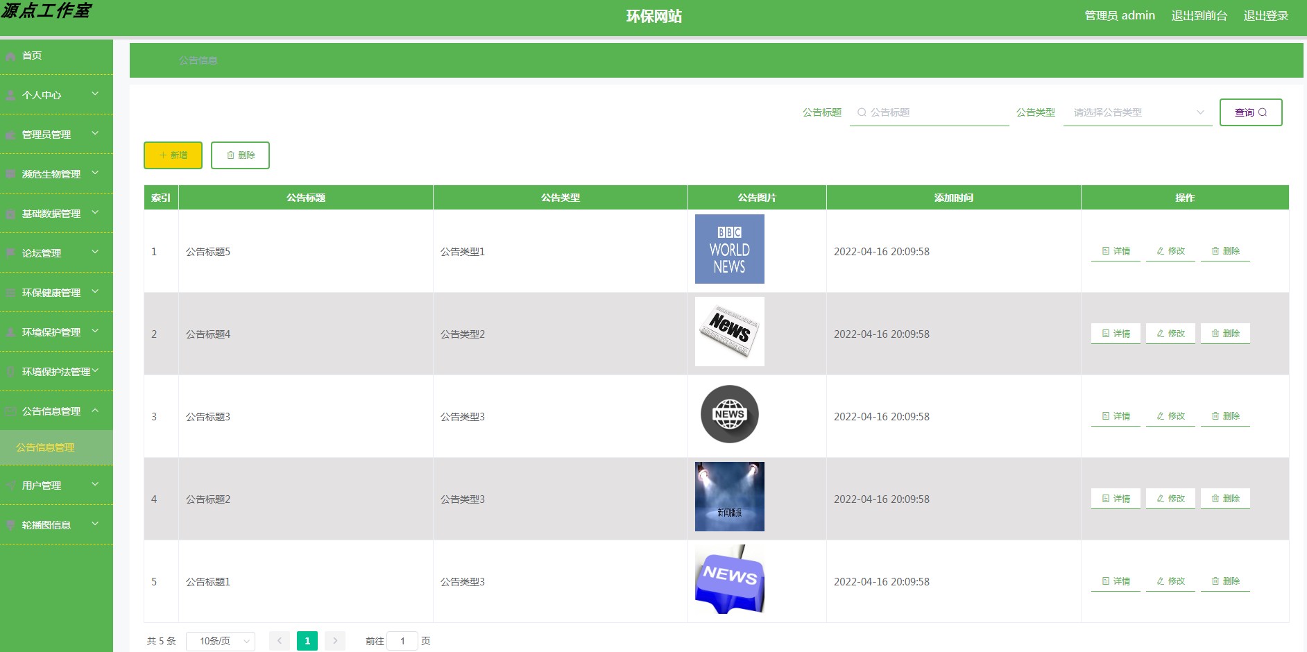Click the plus icon on the 新增 button
The height and width of the screenshot is (652, 1307).
click(162, 155)
